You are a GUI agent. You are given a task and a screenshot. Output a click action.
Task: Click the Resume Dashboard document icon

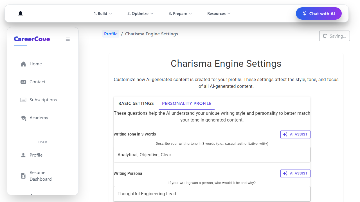coord(23,176)
